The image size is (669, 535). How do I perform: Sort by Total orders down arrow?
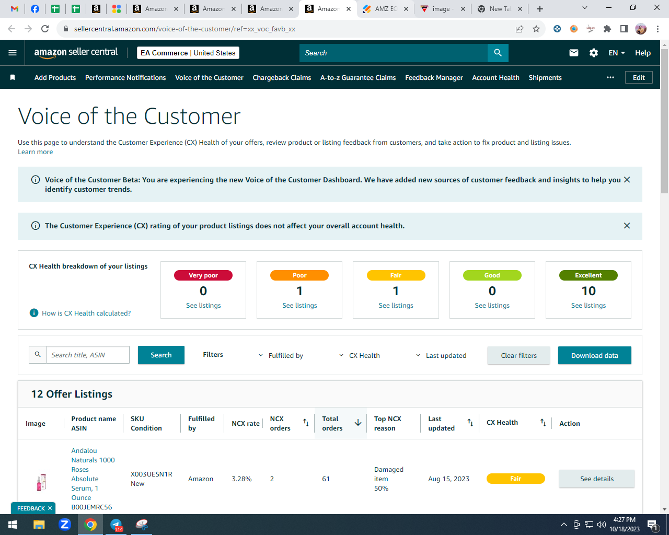[x=358, y=423]
